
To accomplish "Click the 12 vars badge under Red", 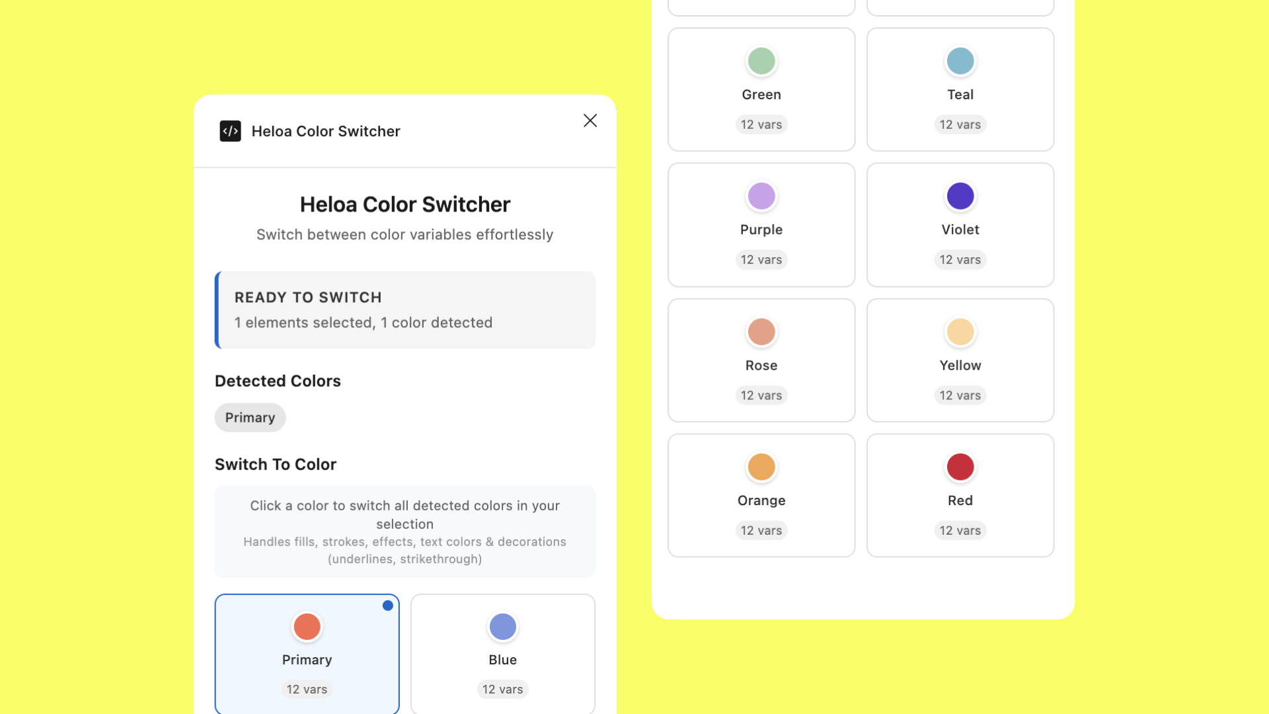I will point(960,530).
